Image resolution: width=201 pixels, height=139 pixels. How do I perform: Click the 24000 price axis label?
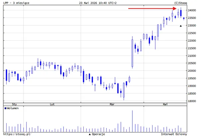coord(192,10)
